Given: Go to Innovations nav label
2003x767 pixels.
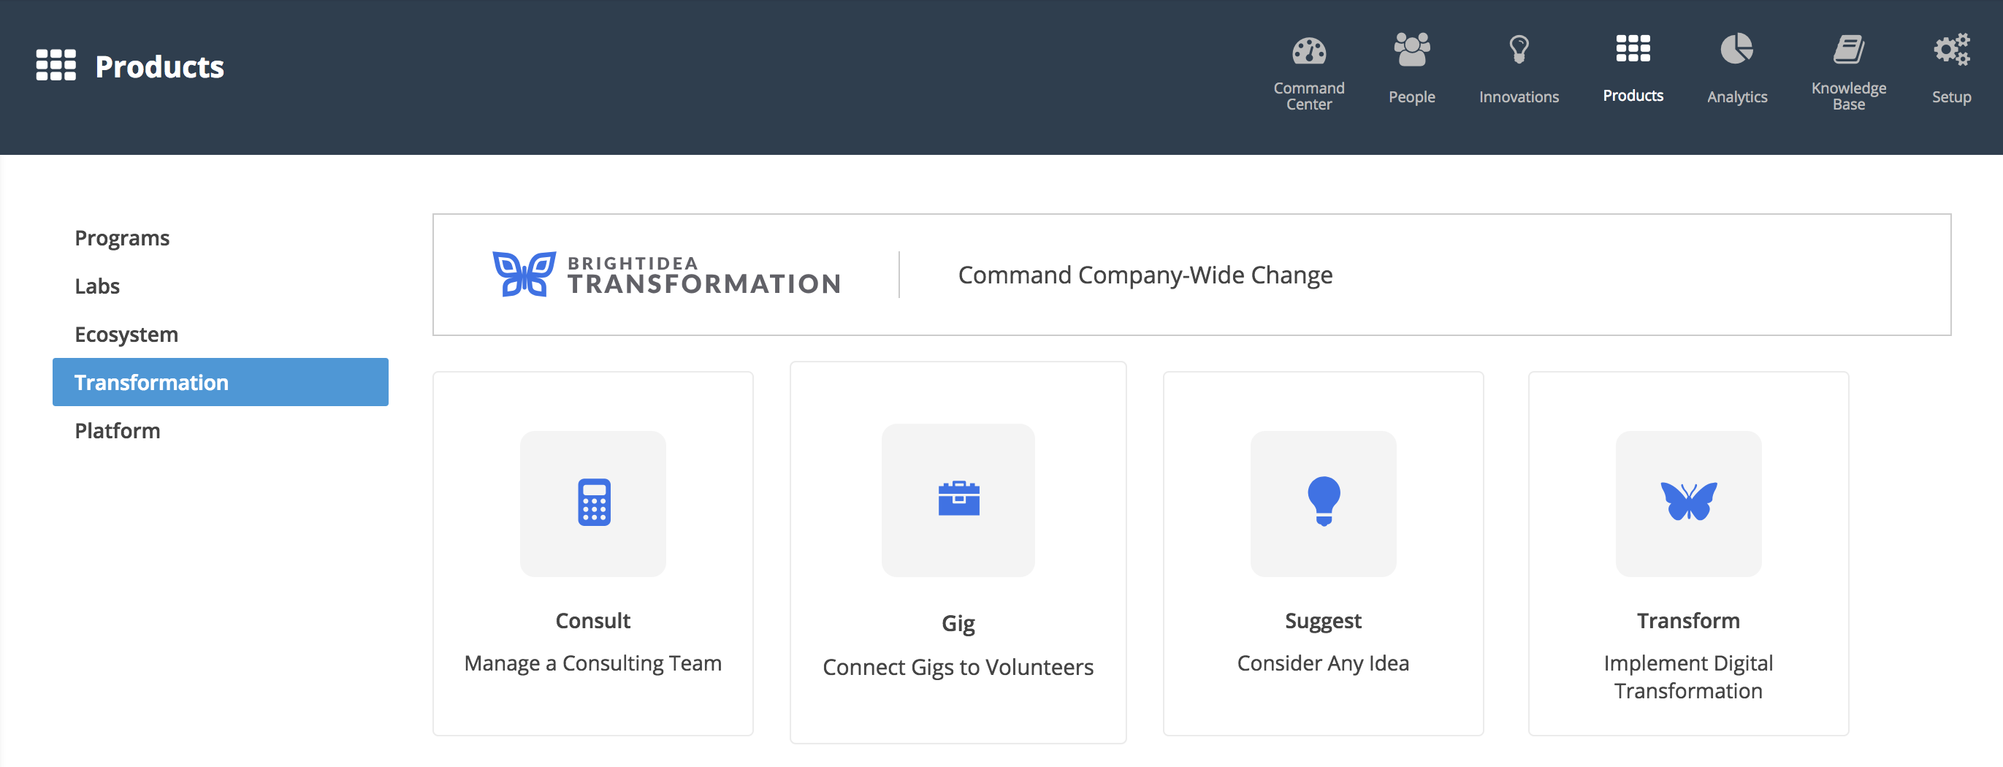Looking at the screenshot, I should (1519, 96).
